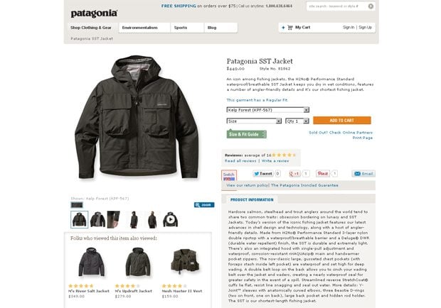Screen dimensions: 441x308
Task: Open the color dropdown Kelp Forest
Action: (x=267, y=110)
